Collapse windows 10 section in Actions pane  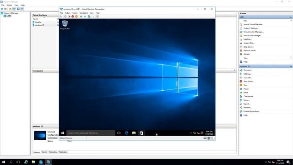[x=291, y=66]
